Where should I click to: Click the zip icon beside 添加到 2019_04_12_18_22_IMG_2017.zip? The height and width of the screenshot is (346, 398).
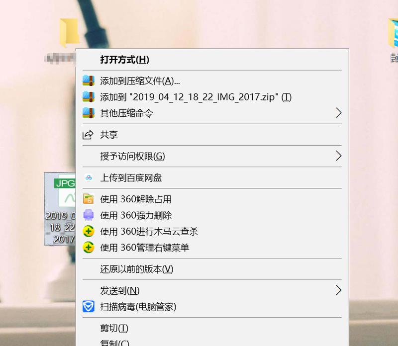pyautogui.click(x=89, y=97)
